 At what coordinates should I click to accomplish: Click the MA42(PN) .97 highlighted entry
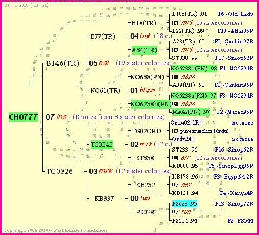click(191, 112)
